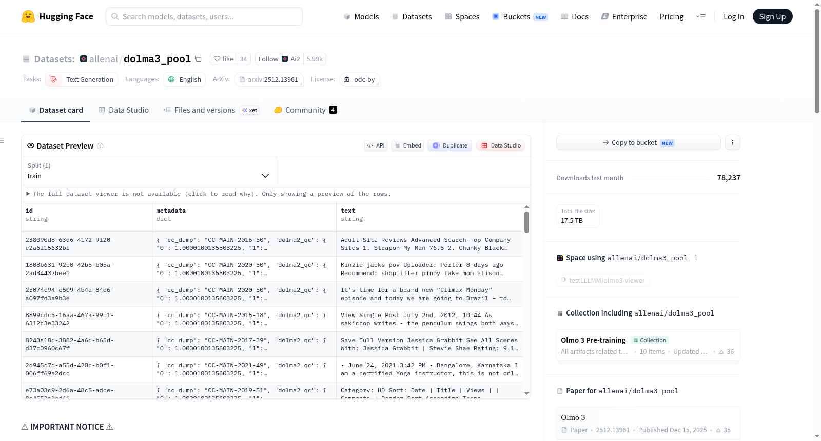This screenshot has height=441, width=821.
Task: Click the left sidebar toggle icon
Action: [x=2, y=141]
